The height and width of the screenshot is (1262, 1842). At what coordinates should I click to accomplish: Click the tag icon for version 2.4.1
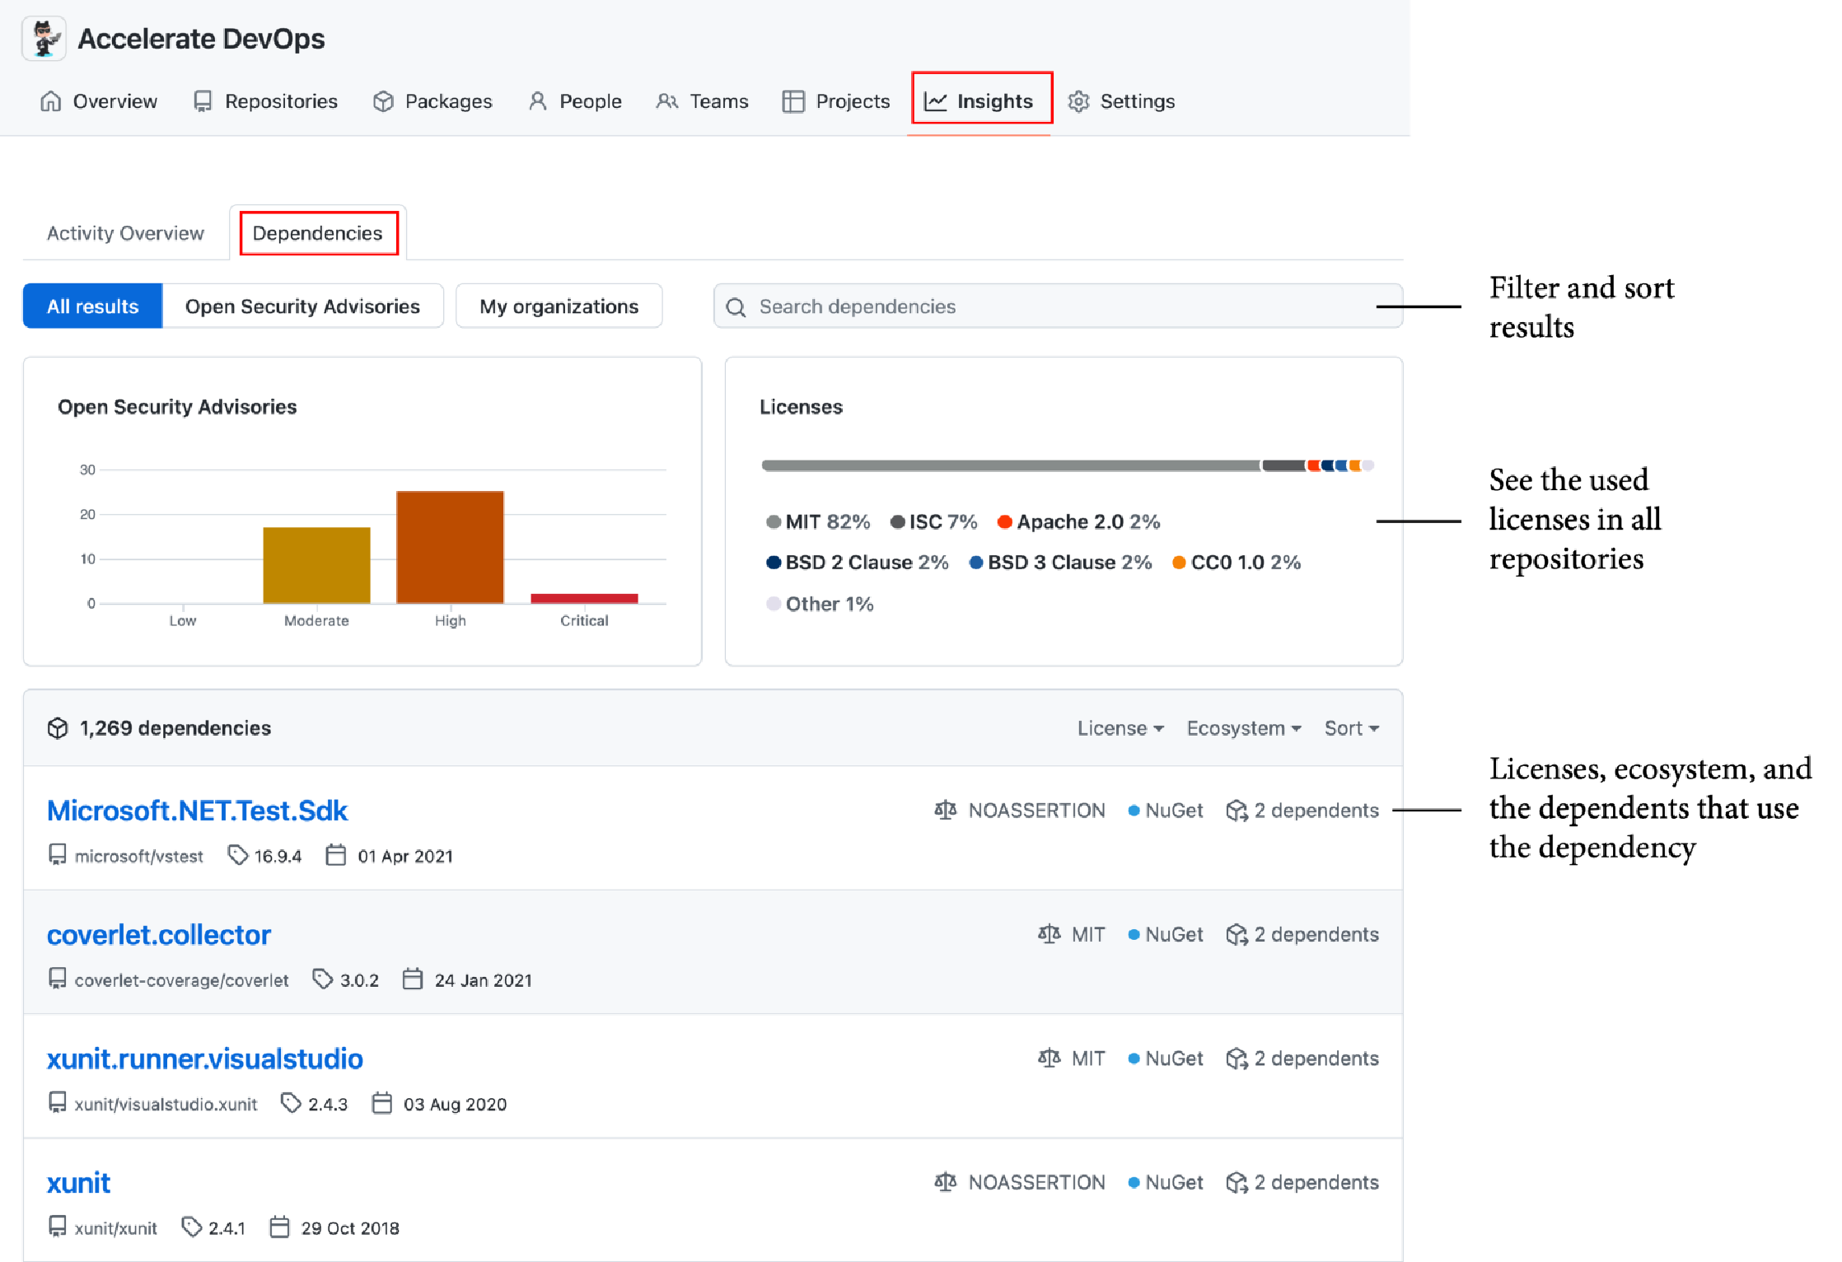click(x=191, y=1227)
